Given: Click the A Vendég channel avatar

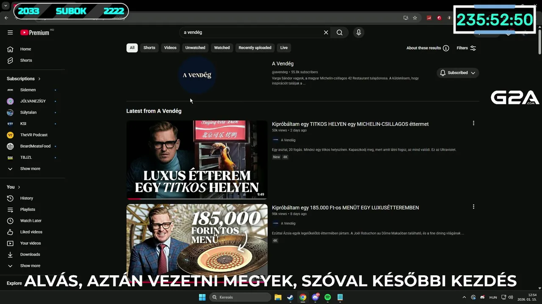Looking at the screenshot, I should tap(197, 75).
